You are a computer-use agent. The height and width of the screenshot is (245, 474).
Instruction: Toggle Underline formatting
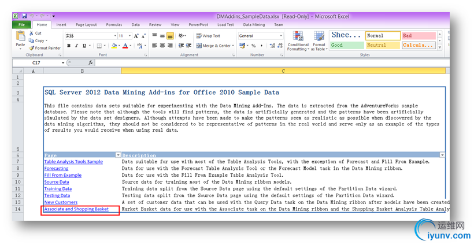[x=84, y=46]
